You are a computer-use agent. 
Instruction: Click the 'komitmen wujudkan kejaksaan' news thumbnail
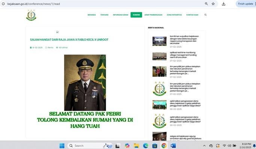pyautogui.click(x=160, y=41)
